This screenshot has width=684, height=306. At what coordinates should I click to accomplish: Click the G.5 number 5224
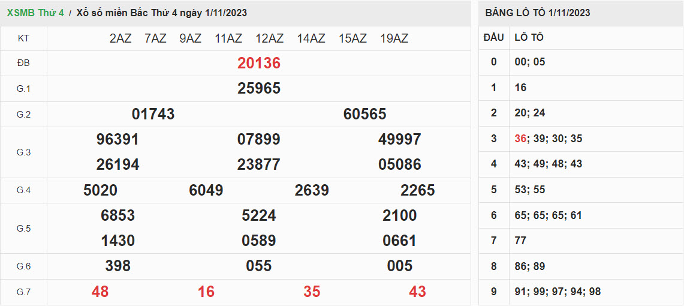[x=259, y=215]
